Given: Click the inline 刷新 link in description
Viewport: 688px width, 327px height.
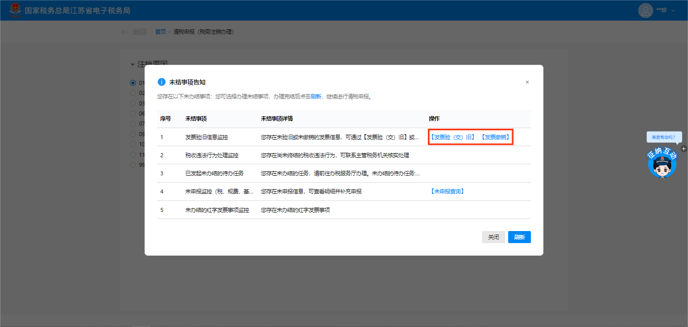Looking at the screenshot, I should [316, 96].
